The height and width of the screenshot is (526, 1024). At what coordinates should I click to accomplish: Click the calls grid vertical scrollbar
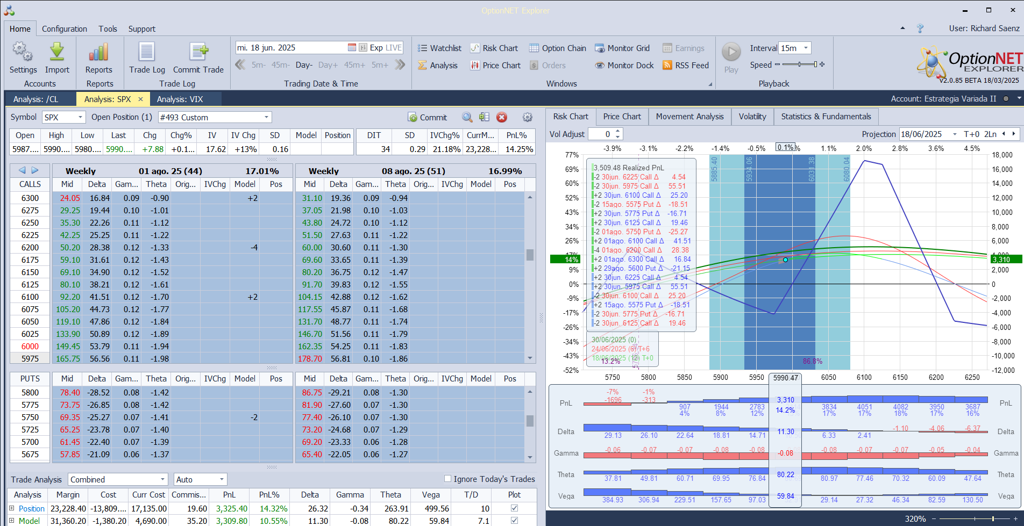pos(530,278)
